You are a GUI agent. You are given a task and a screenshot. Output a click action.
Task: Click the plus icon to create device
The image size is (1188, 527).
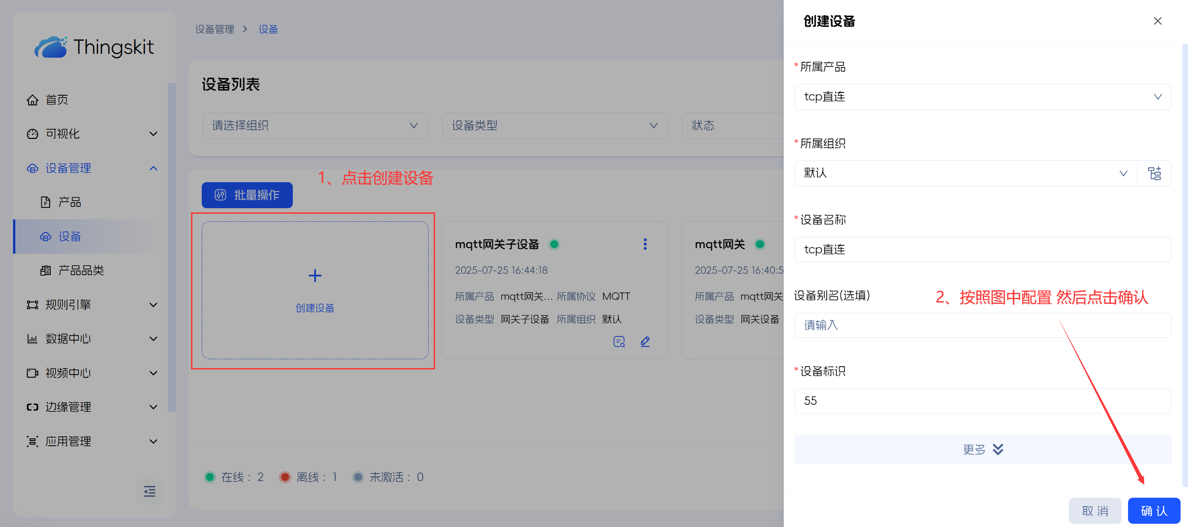pyautogui.click(x=315, y=276)
